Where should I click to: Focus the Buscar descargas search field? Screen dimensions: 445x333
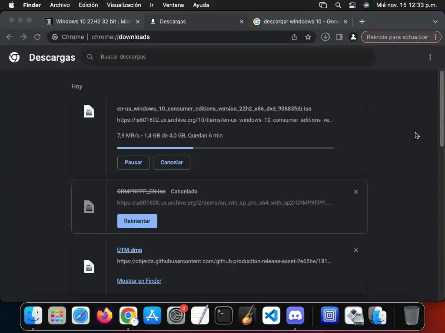coord(229,57)
